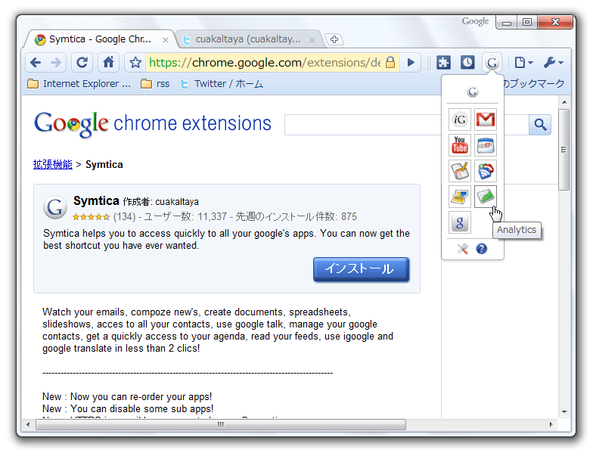Screen dimensions: 593x453
Task: Go back using the browser back arrow
Action: (x=36, y=62)
